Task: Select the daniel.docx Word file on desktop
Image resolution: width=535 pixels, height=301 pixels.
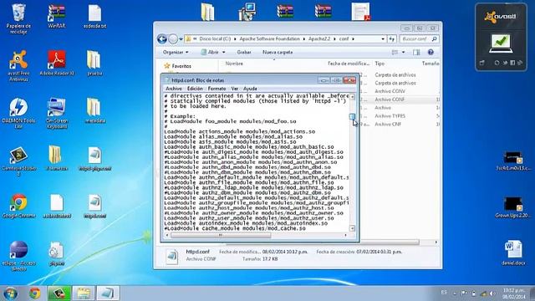Action: pyautogui.click(x=513, y=253)
